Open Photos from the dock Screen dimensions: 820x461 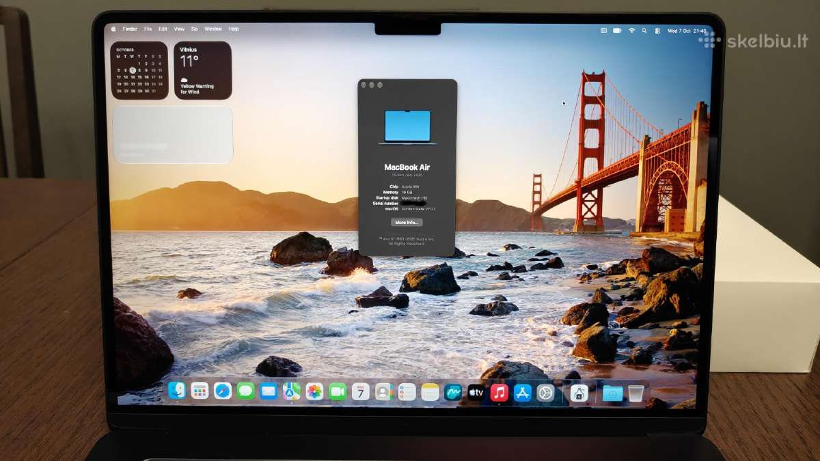[314, 391]
